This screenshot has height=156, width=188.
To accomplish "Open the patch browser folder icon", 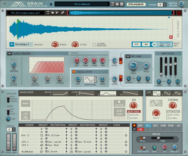I will point(117,4).
